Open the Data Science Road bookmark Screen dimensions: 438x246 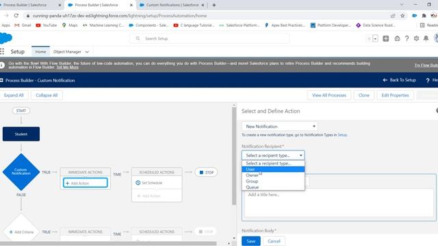(376, 25)
